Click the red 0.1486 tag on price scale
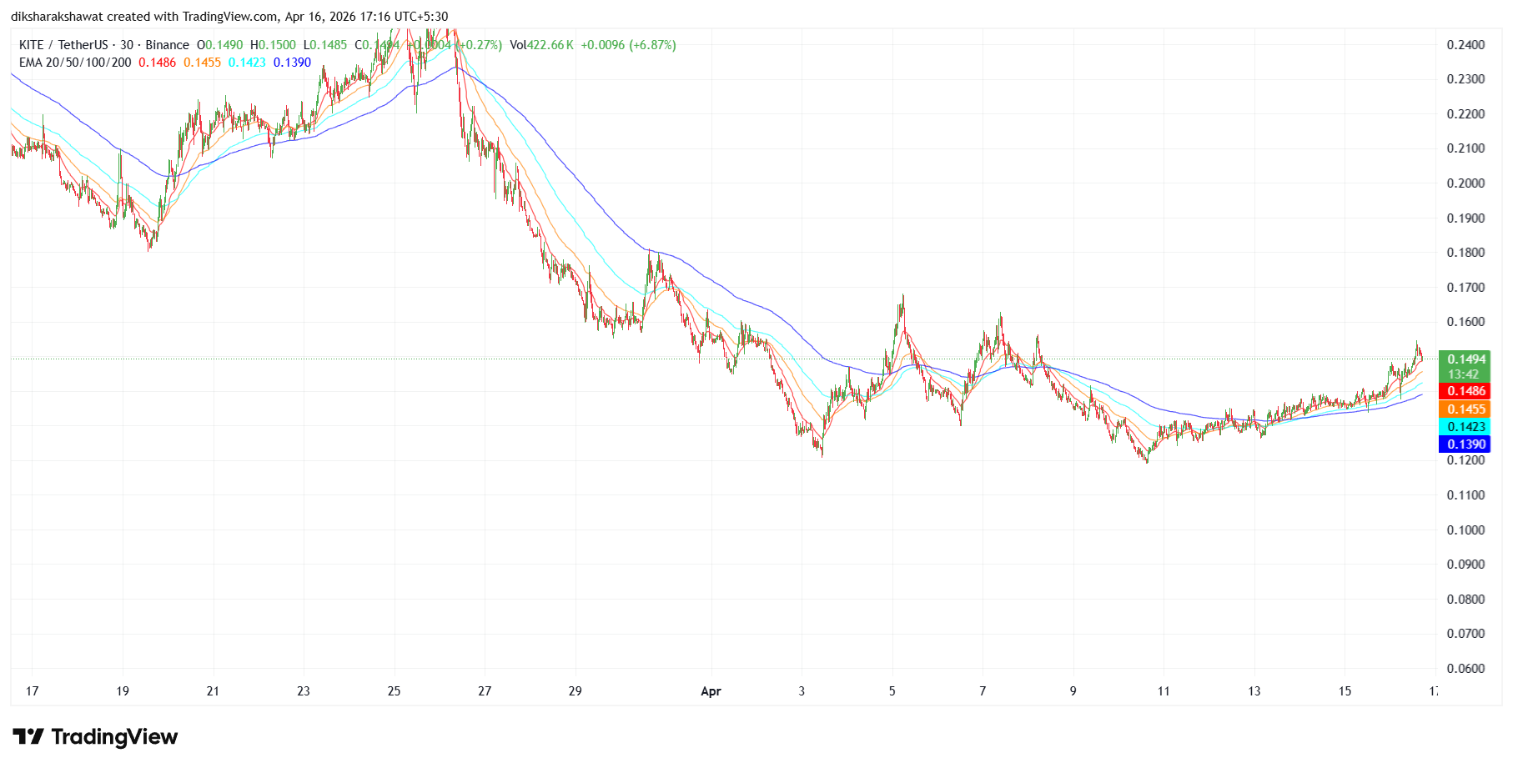Screen dimensions: 1513x768 pos(1468,390)
